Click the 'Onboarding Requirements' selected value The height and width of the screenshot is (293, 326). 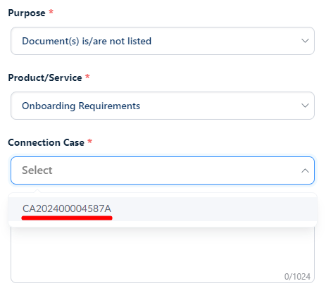(x=81, y=106)
